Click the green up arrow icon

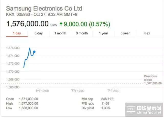coord(61,24)
